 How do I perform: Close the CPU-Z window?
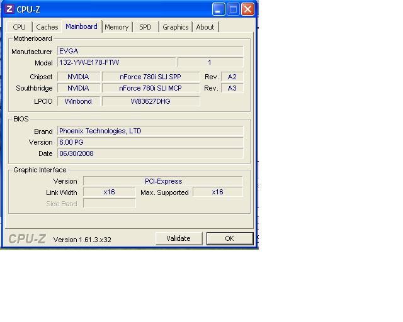coord(247,9)
